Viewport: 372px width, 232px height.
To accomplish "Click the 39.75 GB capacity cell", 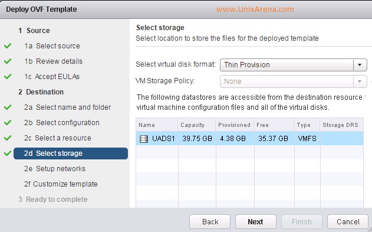I will [197, 139].
